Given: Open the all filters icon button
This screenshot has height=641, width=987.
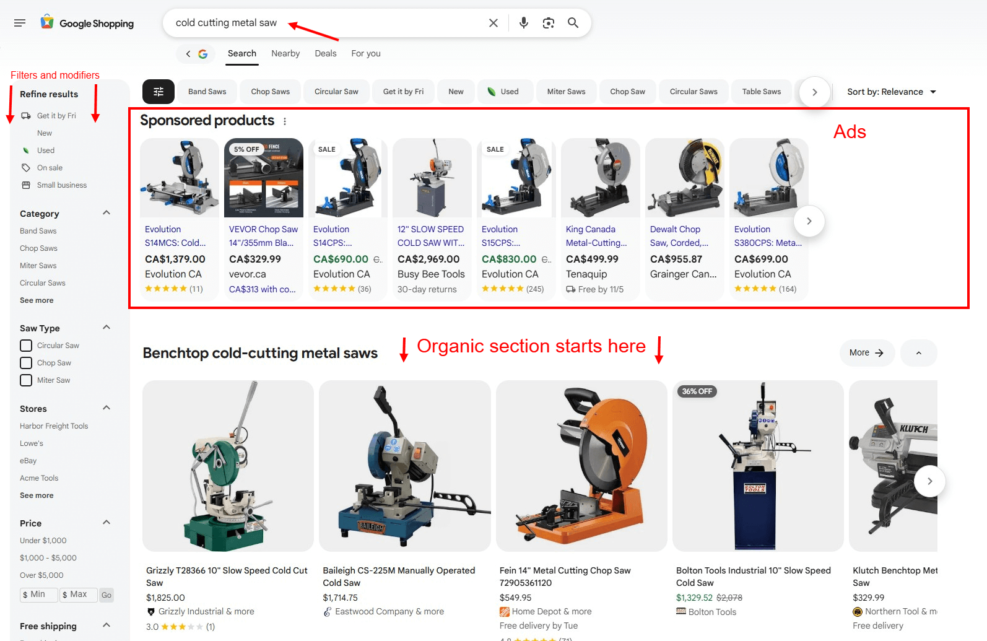Looking at the screenshot, I should tap(159, 92).
